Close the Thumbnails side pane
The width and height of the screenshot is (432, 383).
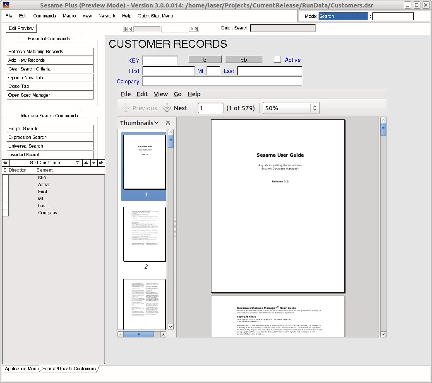[x=168, y=123]
